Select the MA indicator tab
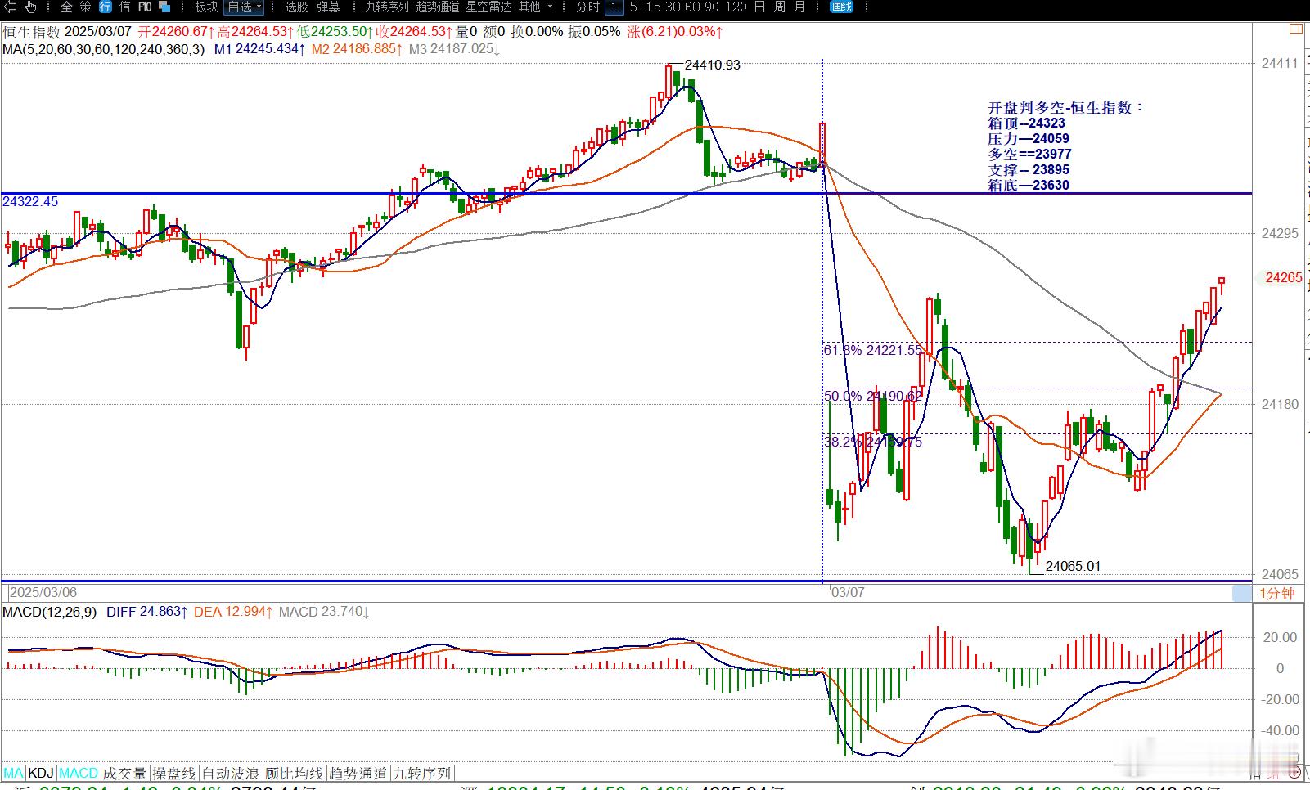 (13, 773)
